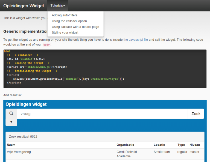210x162 pixels.
Task: Toggle the filter funnel icon
Action: [11, 122]
